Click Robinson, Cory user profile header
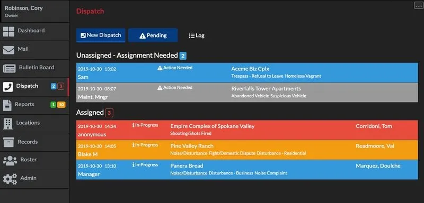This screenshot has width=424, height=203. click(x=34, y=11)
